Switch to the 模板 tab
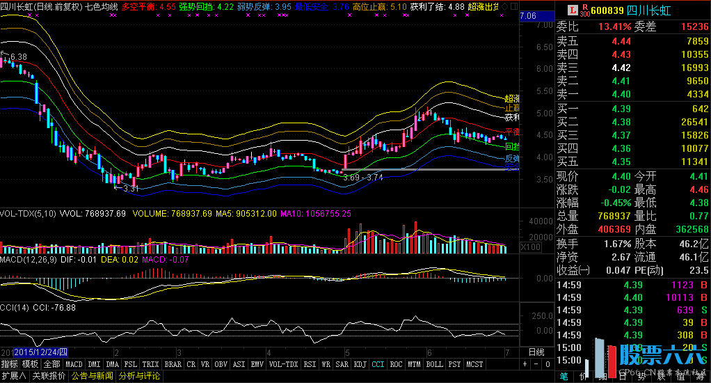 coord(30,364)
